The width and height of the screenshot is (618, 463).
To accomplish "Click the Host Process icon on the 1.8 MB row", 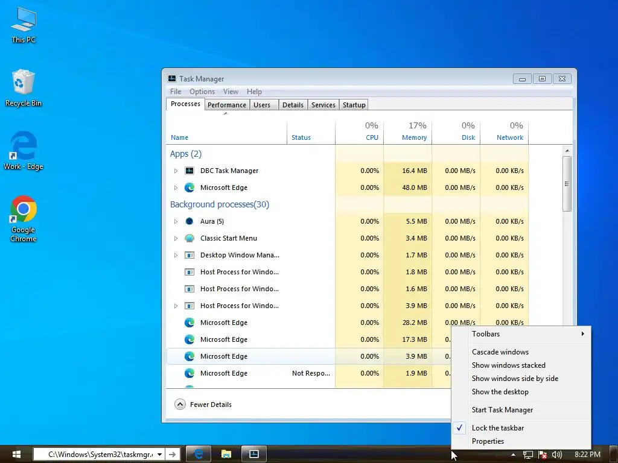I will tap(189, 272).
